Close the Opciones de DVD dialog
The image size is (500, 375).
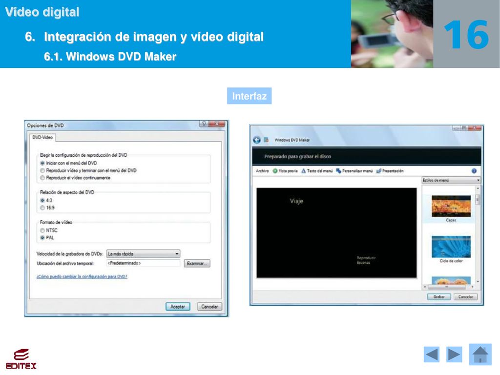217,124
